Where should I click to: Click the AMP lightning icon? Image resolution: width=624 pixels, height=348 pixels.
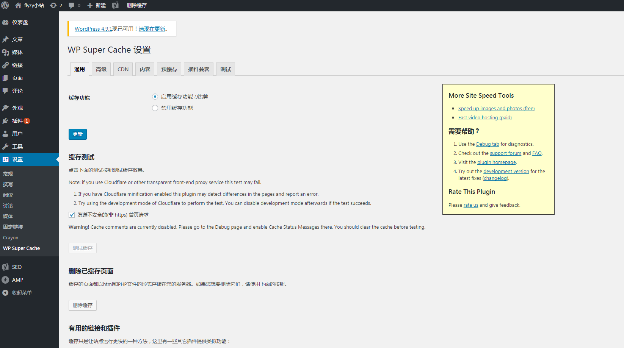tap(5, 280)
